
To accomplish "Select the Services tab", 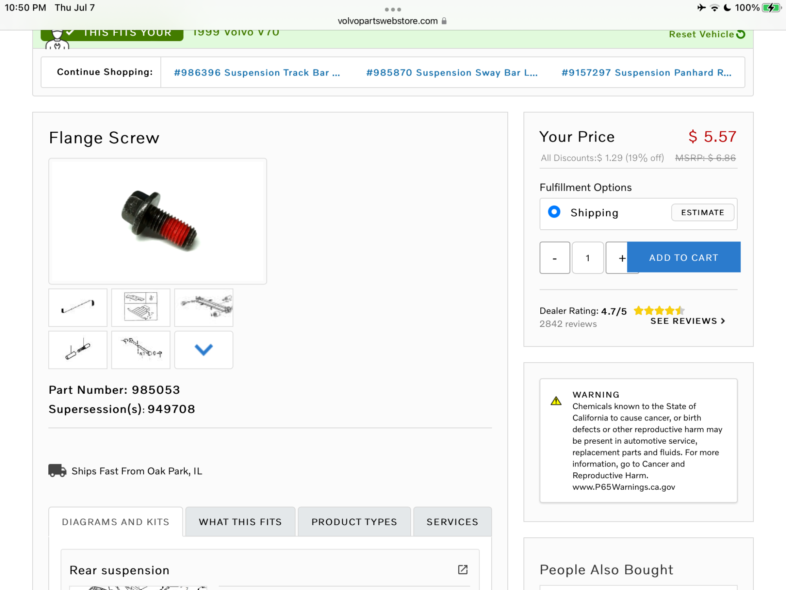I will point(452,522).
